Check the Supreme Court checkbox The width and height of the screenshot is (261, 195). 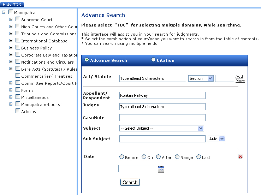pyautogui.click(x=18, y=19)
